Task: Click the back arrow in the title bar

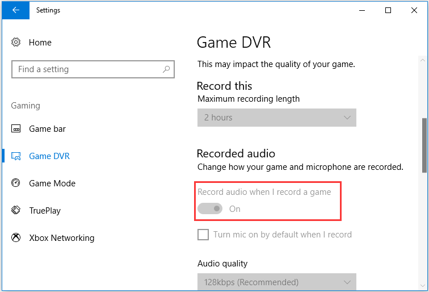Action: tap(15, 10)
